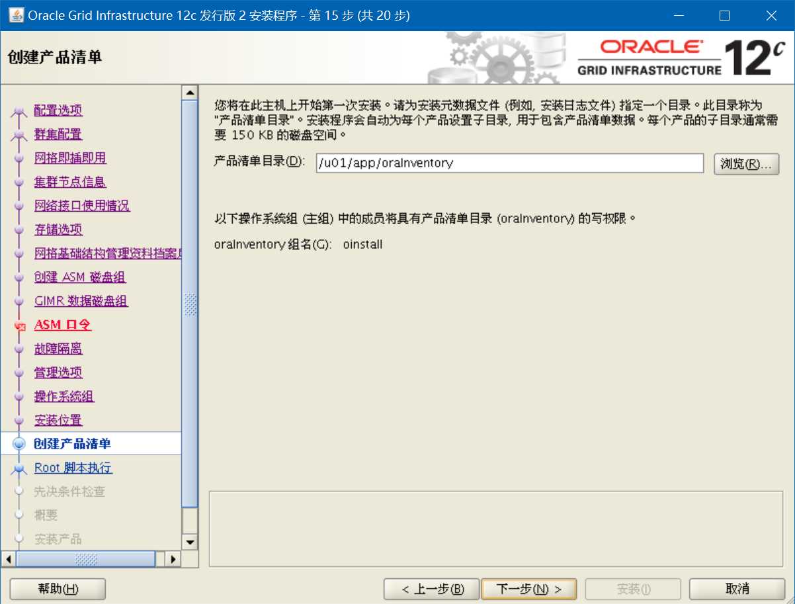Proceed with the 下一步 button
This screenshot has height=604, width=795.
tap(529, 589)
